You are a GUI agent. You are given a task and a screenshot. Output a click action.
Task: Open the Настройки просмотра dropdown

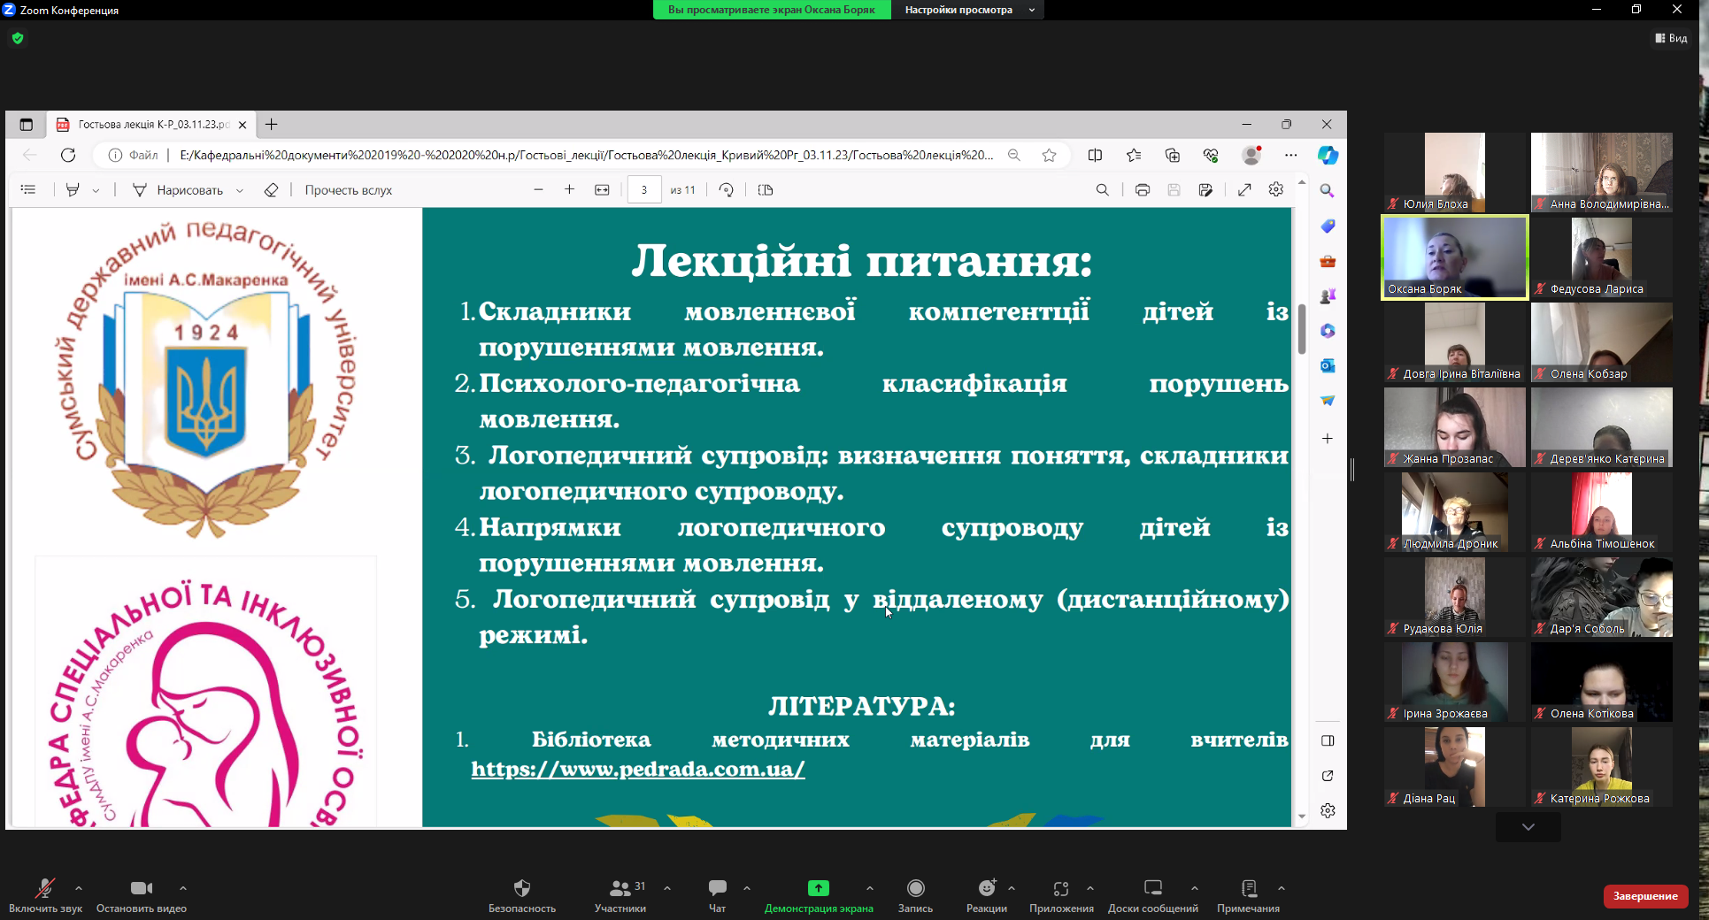[967, 10]
